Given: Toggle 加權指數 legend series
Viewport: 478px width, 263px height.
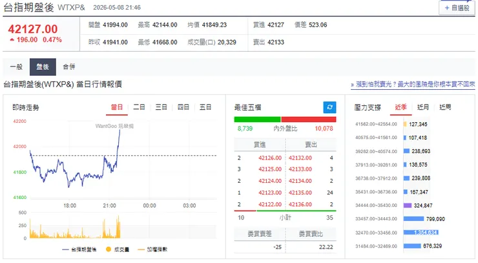Looking at the screenshot, I should (152, 249).
